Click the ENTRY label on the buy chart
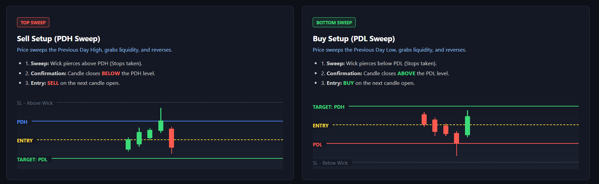The image size is (599, 184). click(x=321, y=126)
